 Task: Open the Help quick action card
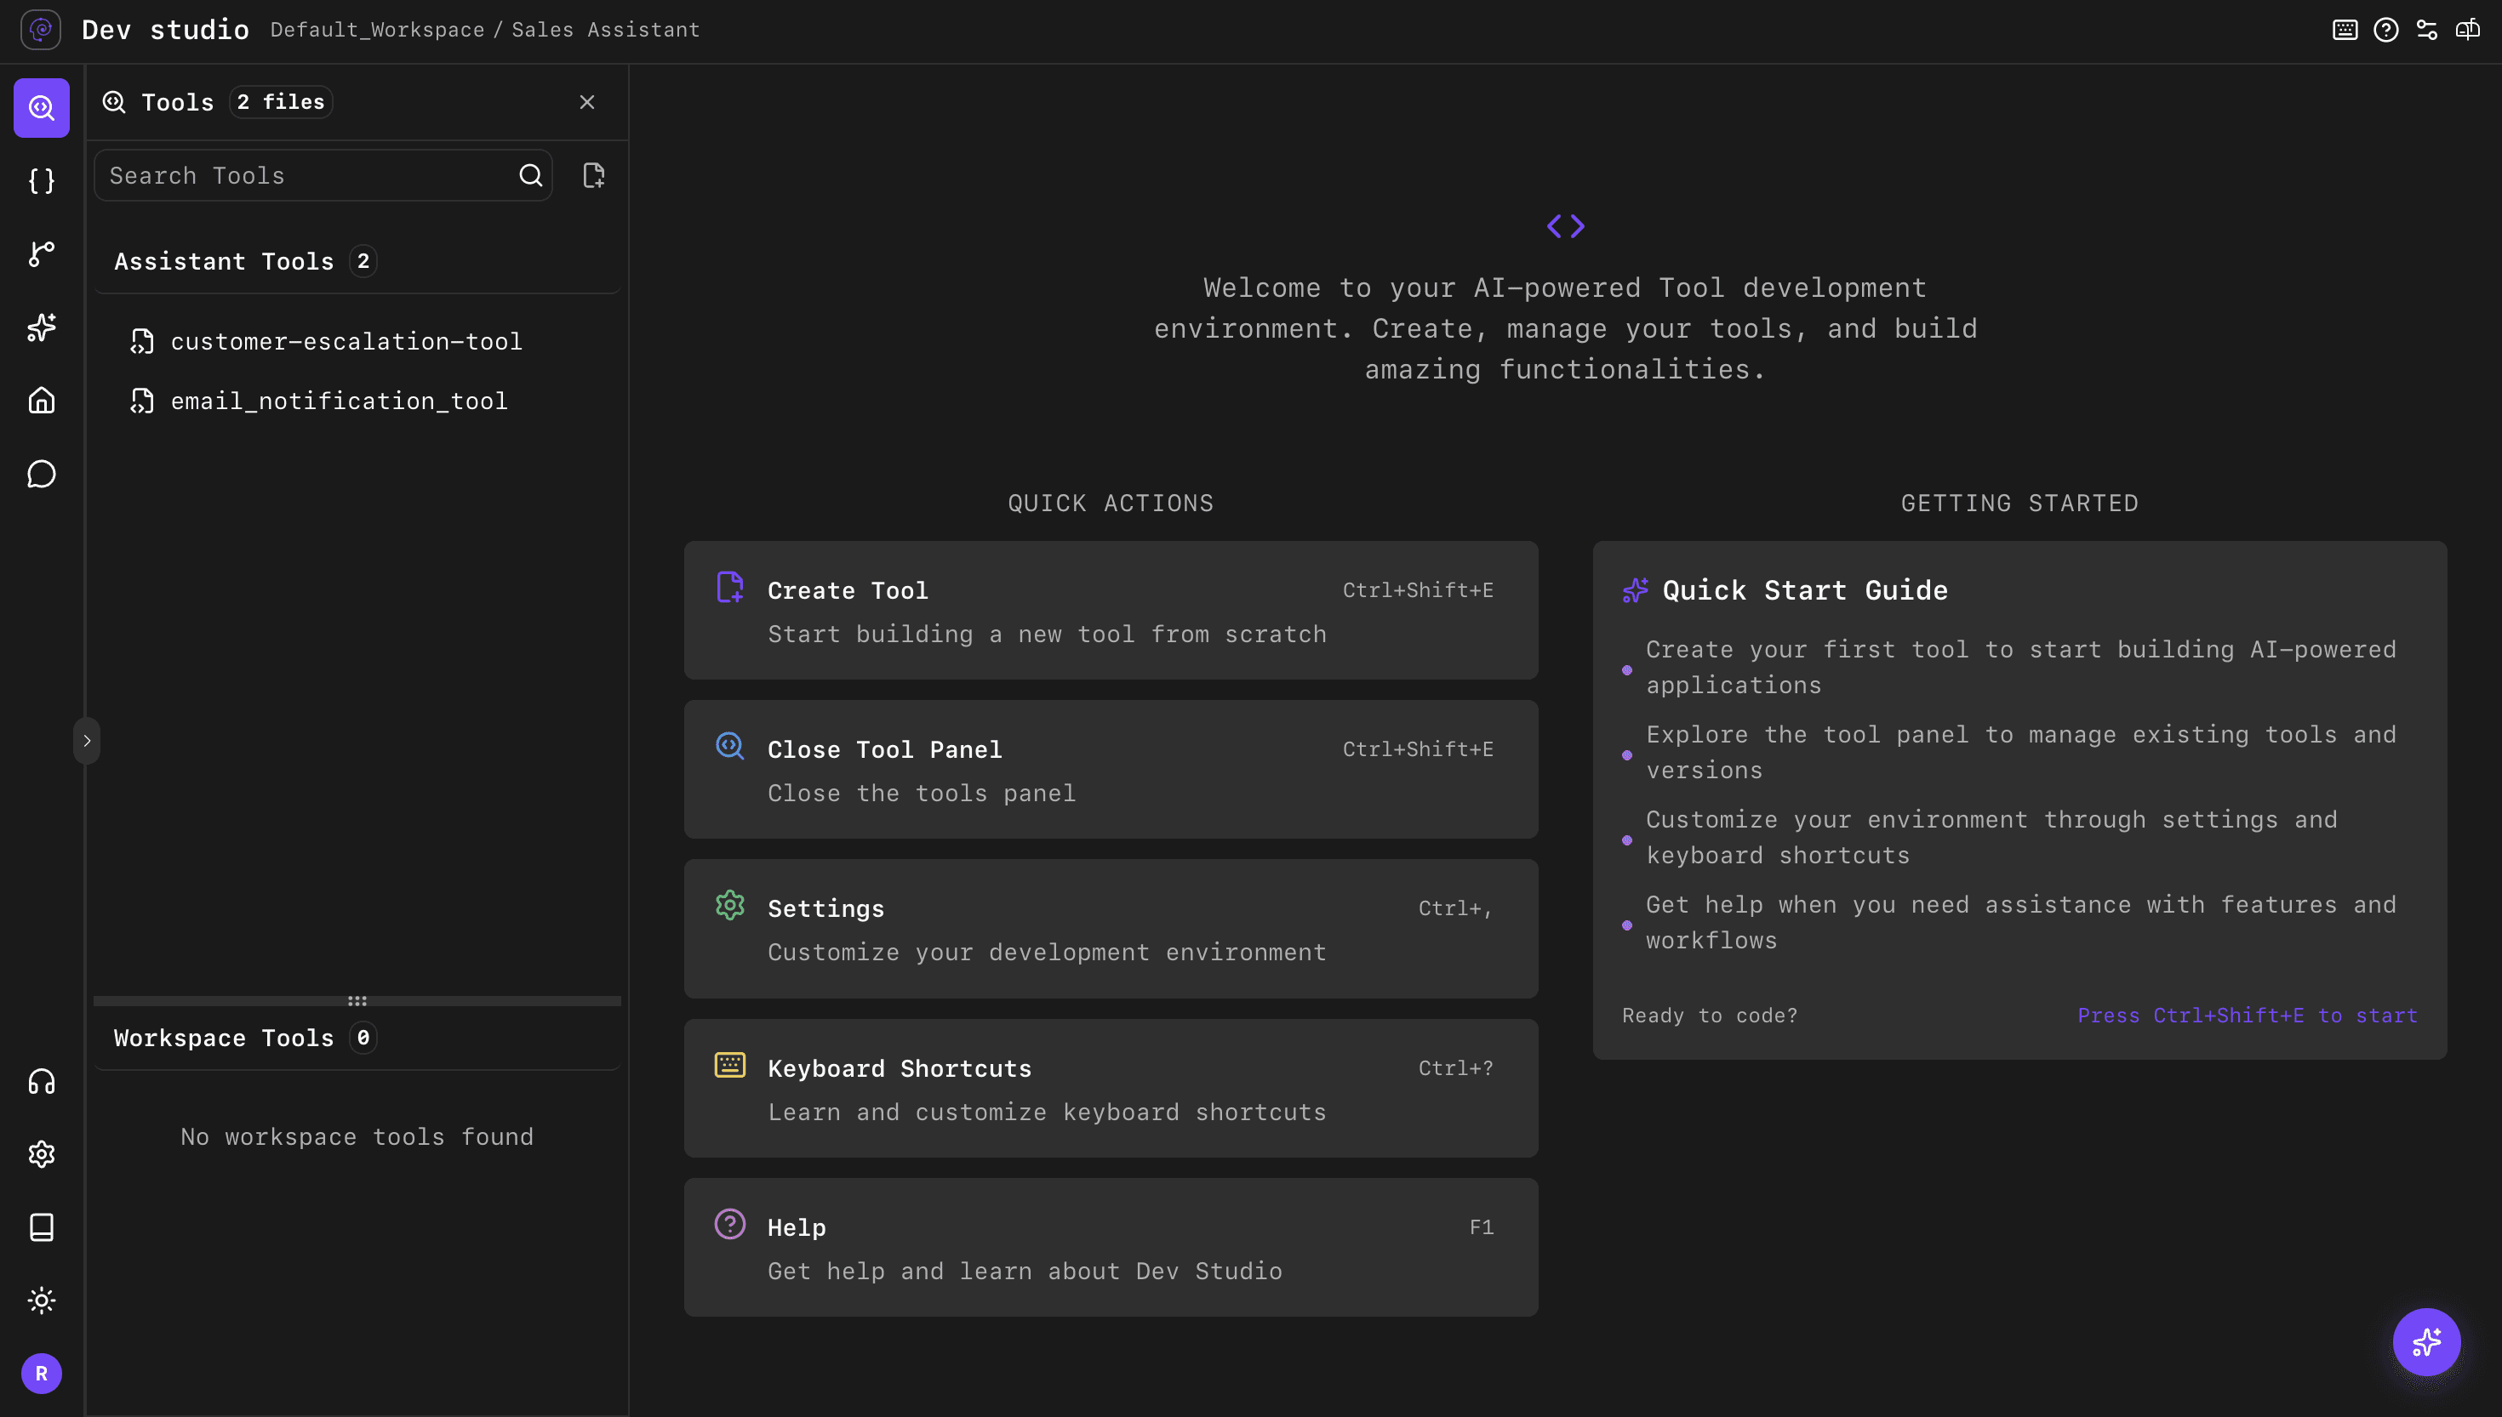pos(1111,1248)
